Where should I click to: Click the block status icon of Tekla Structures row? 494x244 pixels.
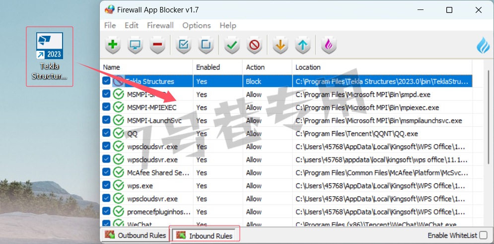[x=118, y=81]
